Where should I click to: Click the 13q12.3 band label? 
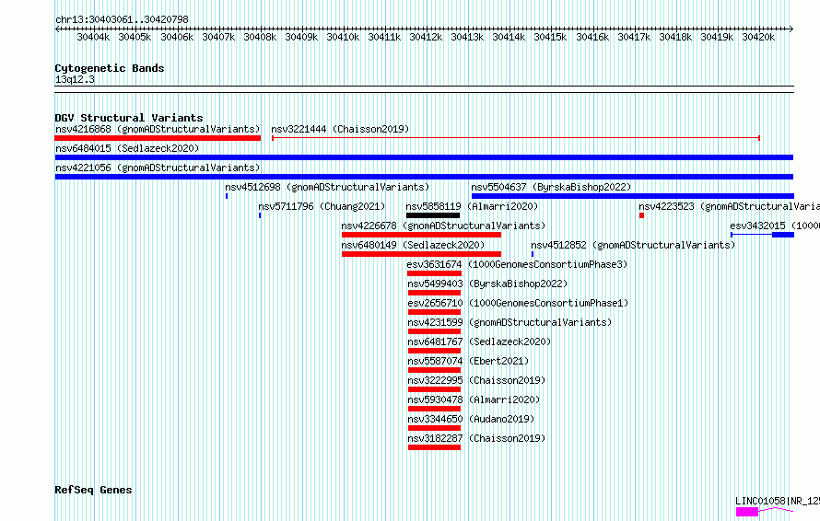tap(75, 79)
